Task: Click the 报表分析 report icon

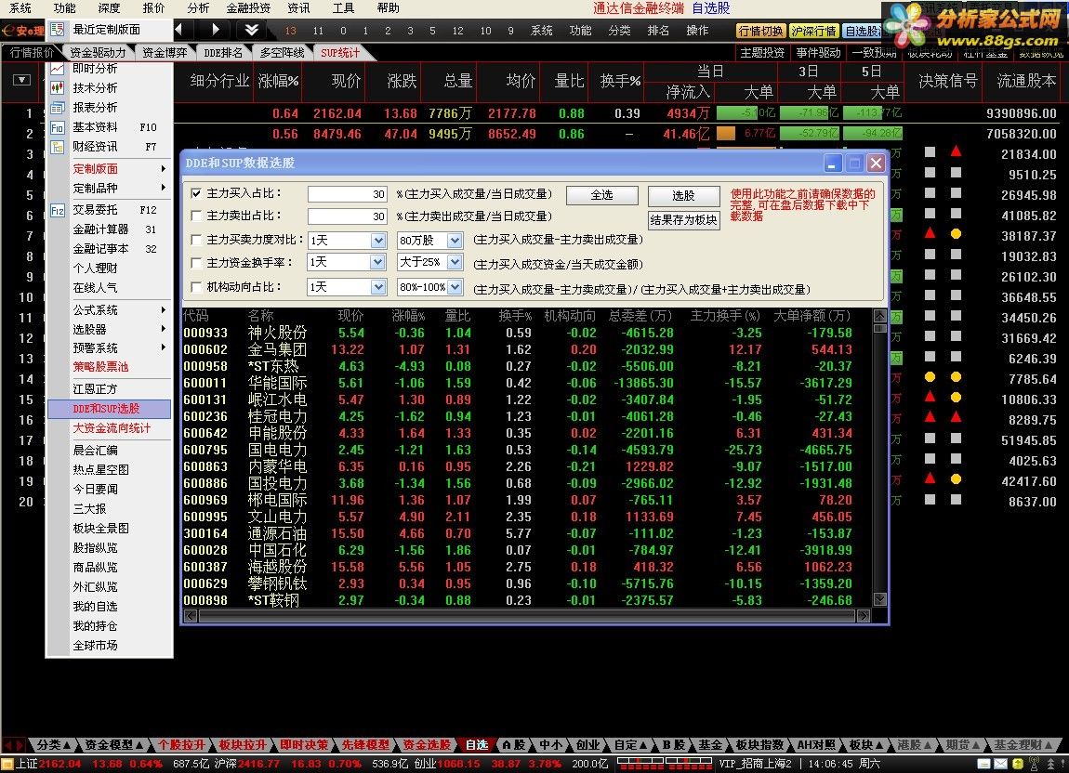Action: 58,108
